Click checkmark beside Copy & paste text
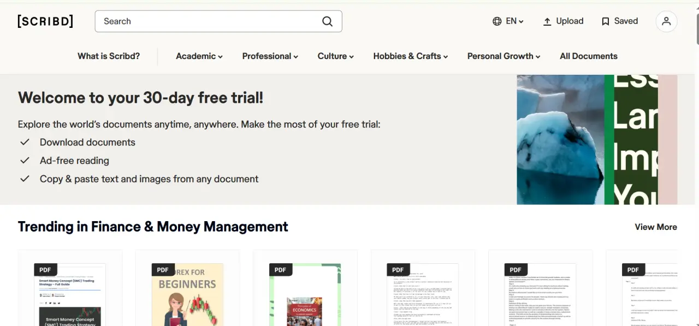 point(25,179)
